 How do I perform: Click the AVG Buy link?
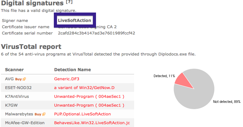click(18, 79)
